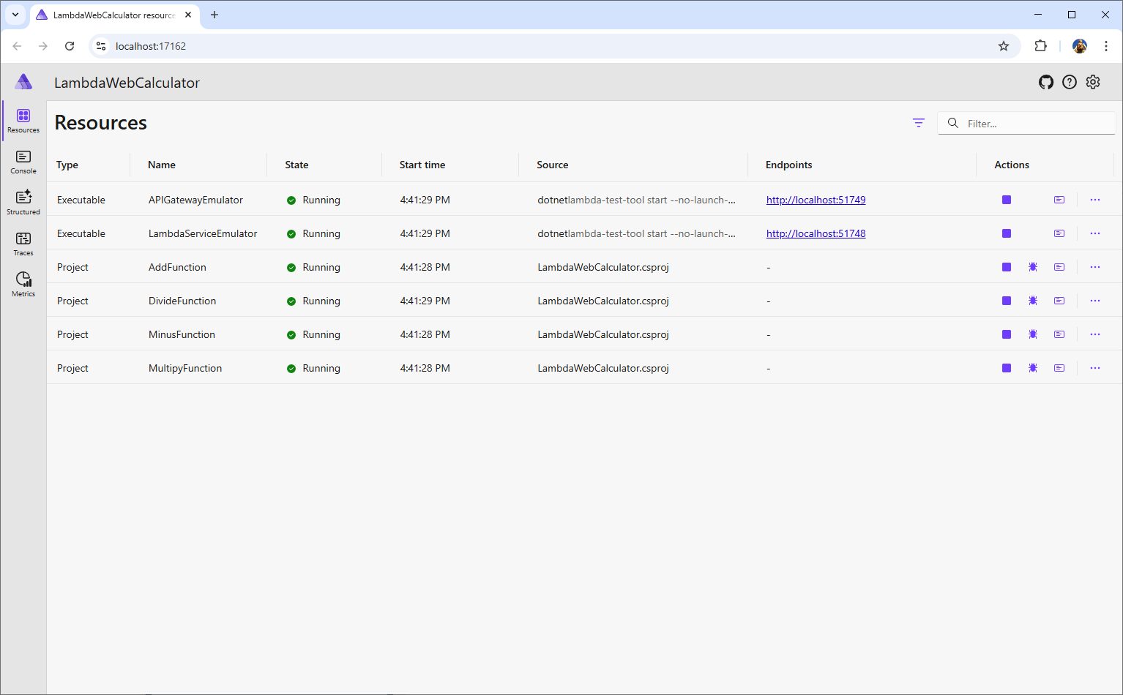Focus the Filter search field
The image size is (1123, 695).
(1026, 123)
